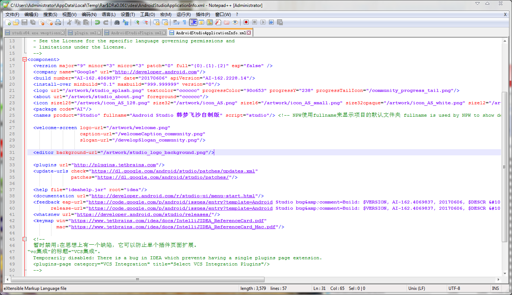This screenshot has width=512, height=295.
Task: Click the http://developer.android.com link
Action: (156, 72)
